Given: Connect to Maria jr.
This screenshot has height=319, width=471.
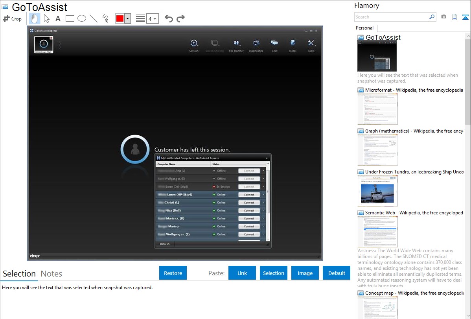Looking at the screenshot, I should pos(249,227).
